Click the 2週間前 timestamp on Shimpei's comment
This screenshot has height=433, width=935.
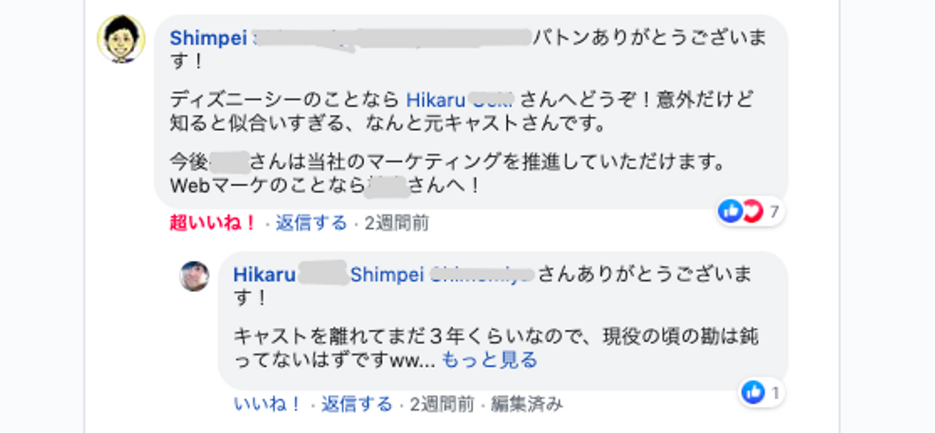pyautogui.click(x=396, y=223)
